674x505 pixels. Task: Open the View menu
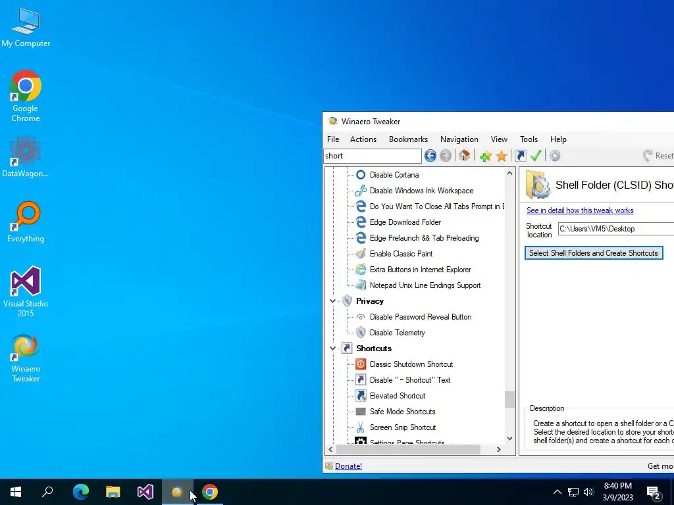tap(499, 139)
